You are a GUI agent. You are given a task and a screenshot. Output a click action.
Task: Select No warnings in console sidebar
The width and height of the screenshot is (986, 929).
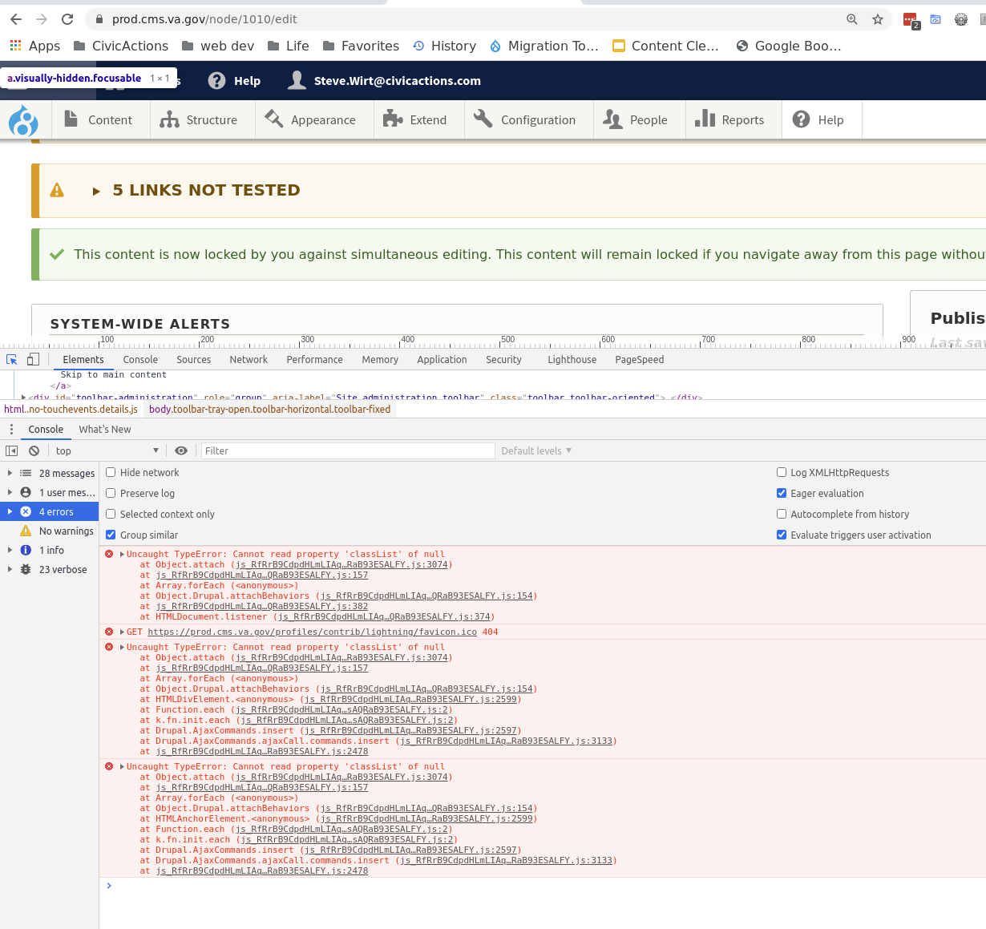pyautogui.click(x=49, y=531)
